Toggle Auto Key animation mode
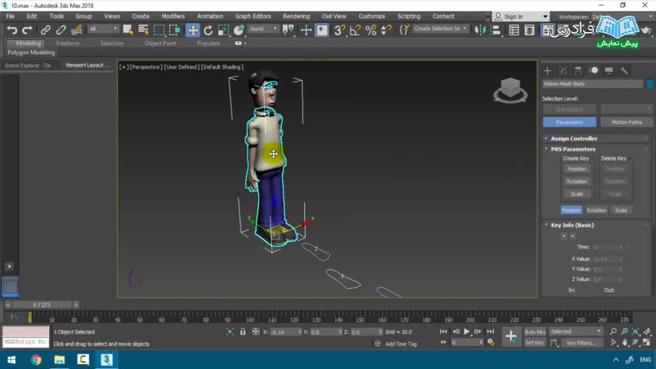656x369 pixels. [535, 331]
